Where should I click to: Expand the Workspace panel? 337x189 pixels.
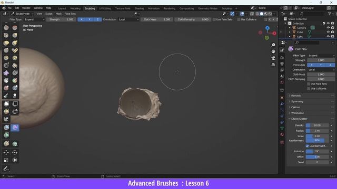(x=297, y=113)
